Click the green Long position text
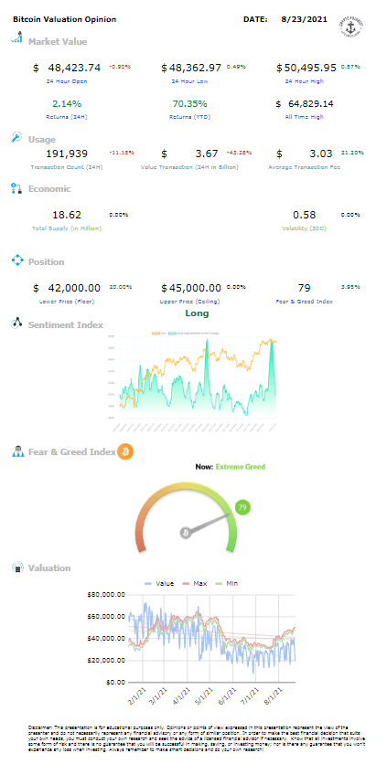 tap(198, 313)
